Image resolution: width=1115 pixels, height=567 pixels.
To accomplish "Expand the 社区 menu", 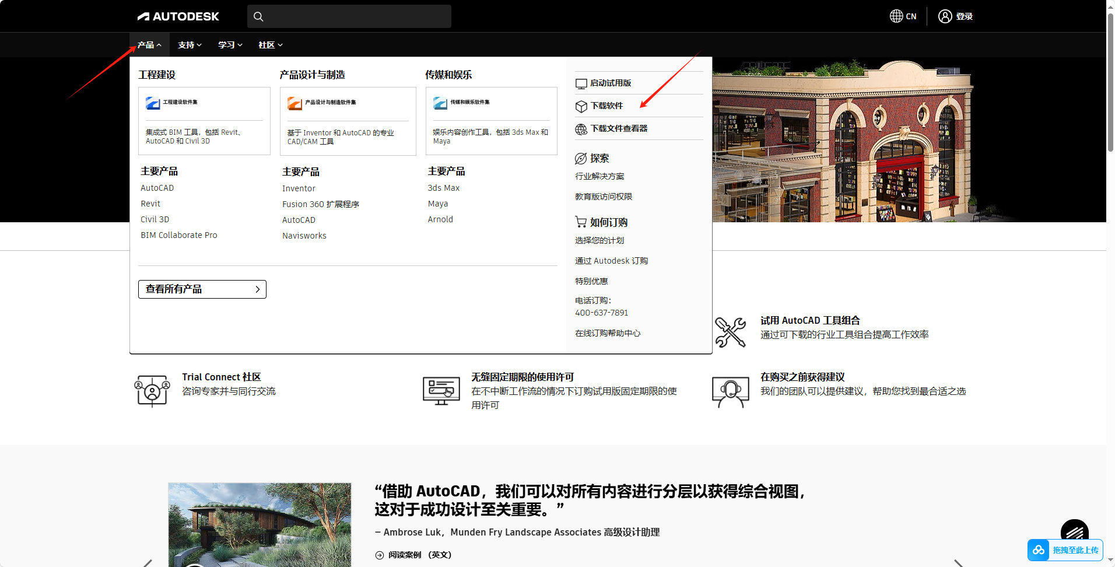I will pos(270,45).
